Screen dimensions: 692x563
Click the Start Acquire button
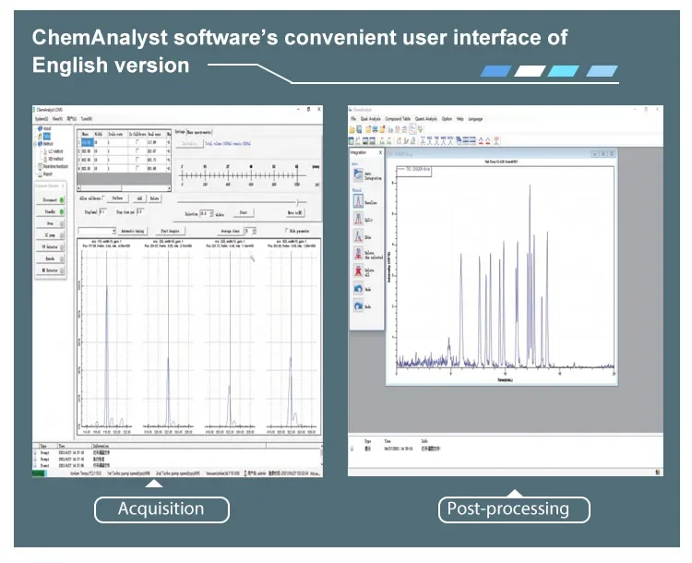coord(170,231)
